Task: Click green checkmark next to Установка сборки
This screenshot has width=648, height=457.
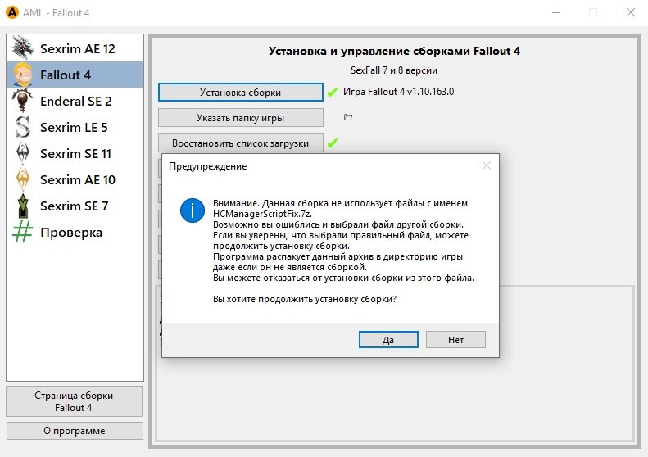Action: click(x=333, y=92)
